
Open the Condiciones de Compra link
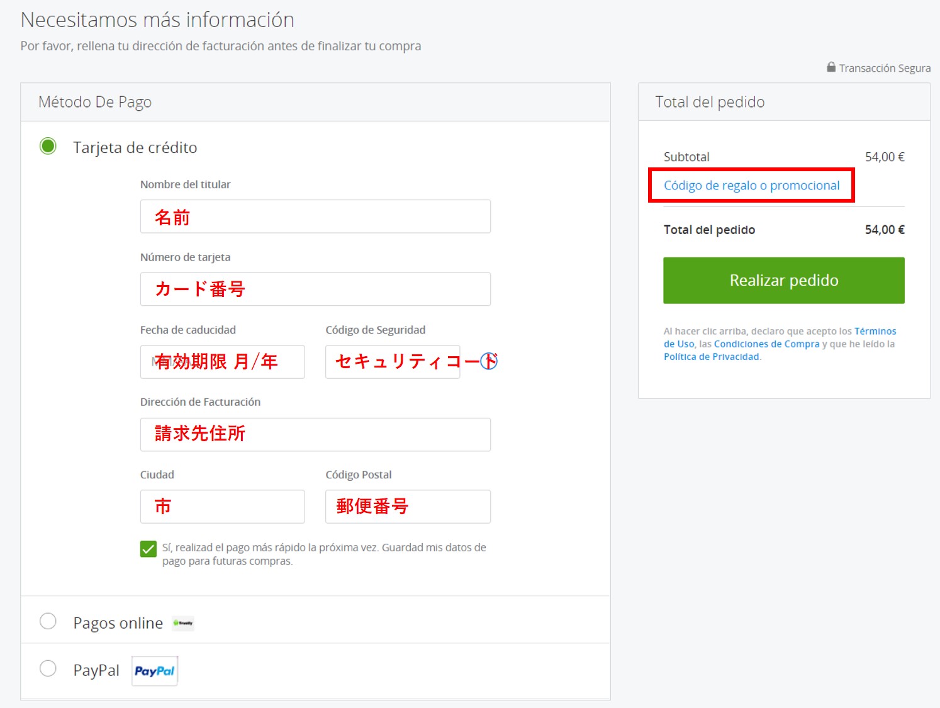pyautogui.click(x=766, y=344)
